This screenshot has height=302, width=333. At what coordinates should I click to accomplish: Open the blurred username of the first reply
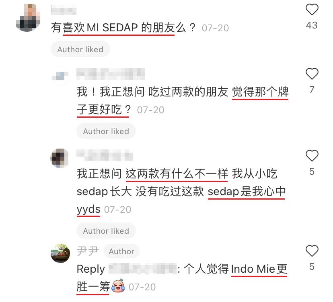tap(111, 74)
